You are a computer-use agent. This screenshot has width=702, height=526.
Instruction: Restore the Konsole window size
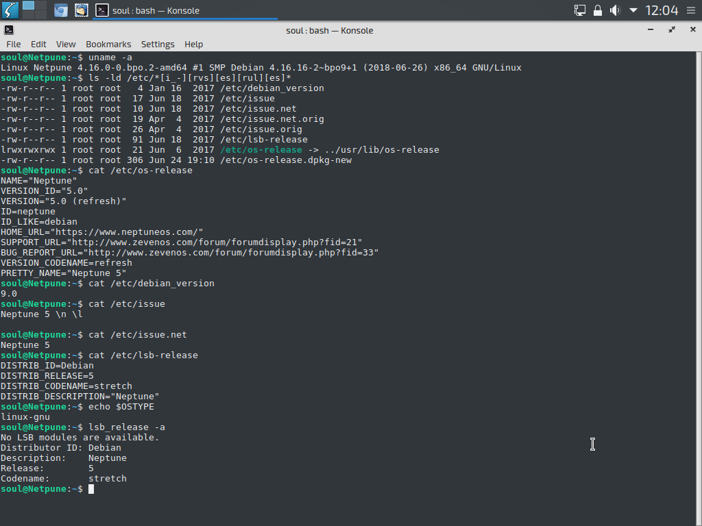click(x=672, y=29)
